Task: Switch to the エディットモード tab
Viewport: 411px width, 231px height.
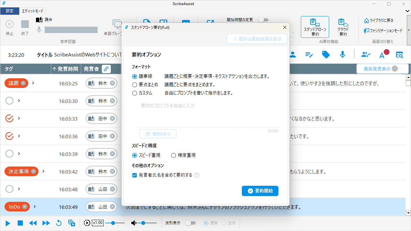Action: click(x=32, y=11)
